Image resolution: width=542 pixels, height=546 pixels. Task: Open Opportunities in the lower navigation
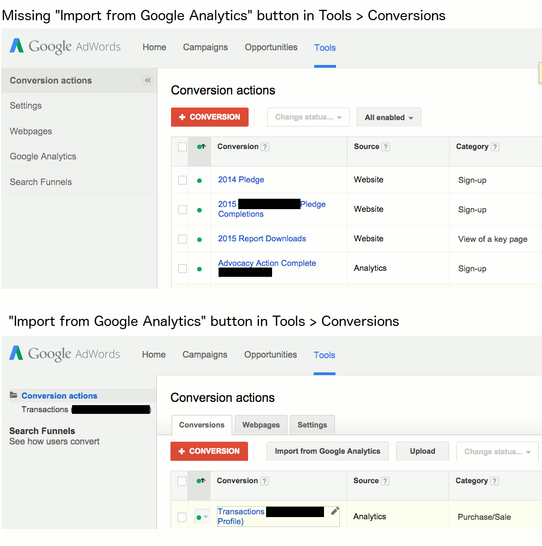tap(270, 354)
